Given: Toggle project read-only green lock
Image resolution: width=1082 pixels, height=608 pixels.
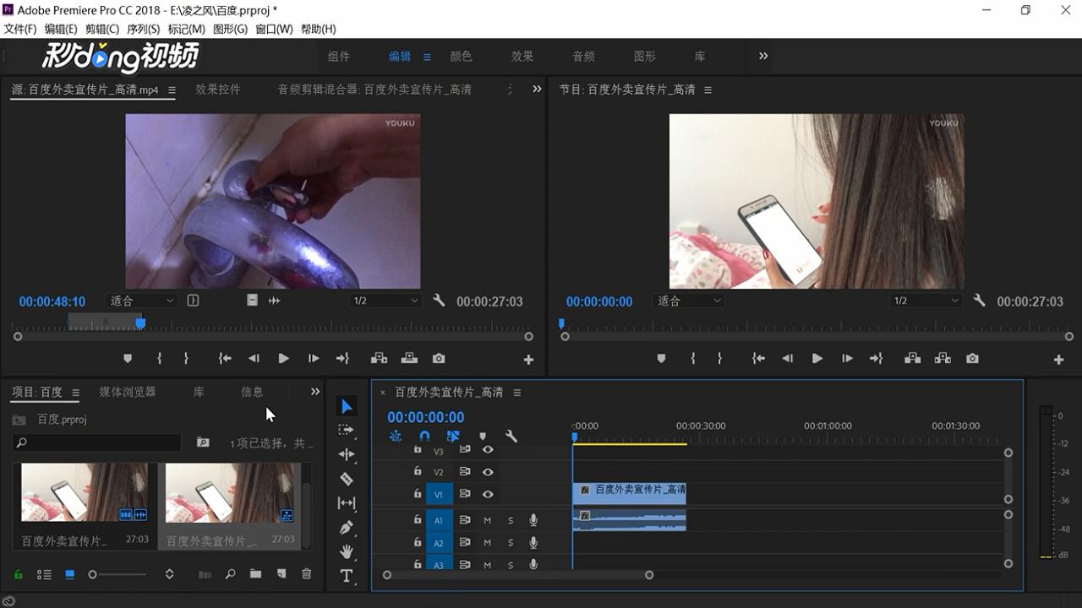Looking at the screenshot, I should 18,574.
